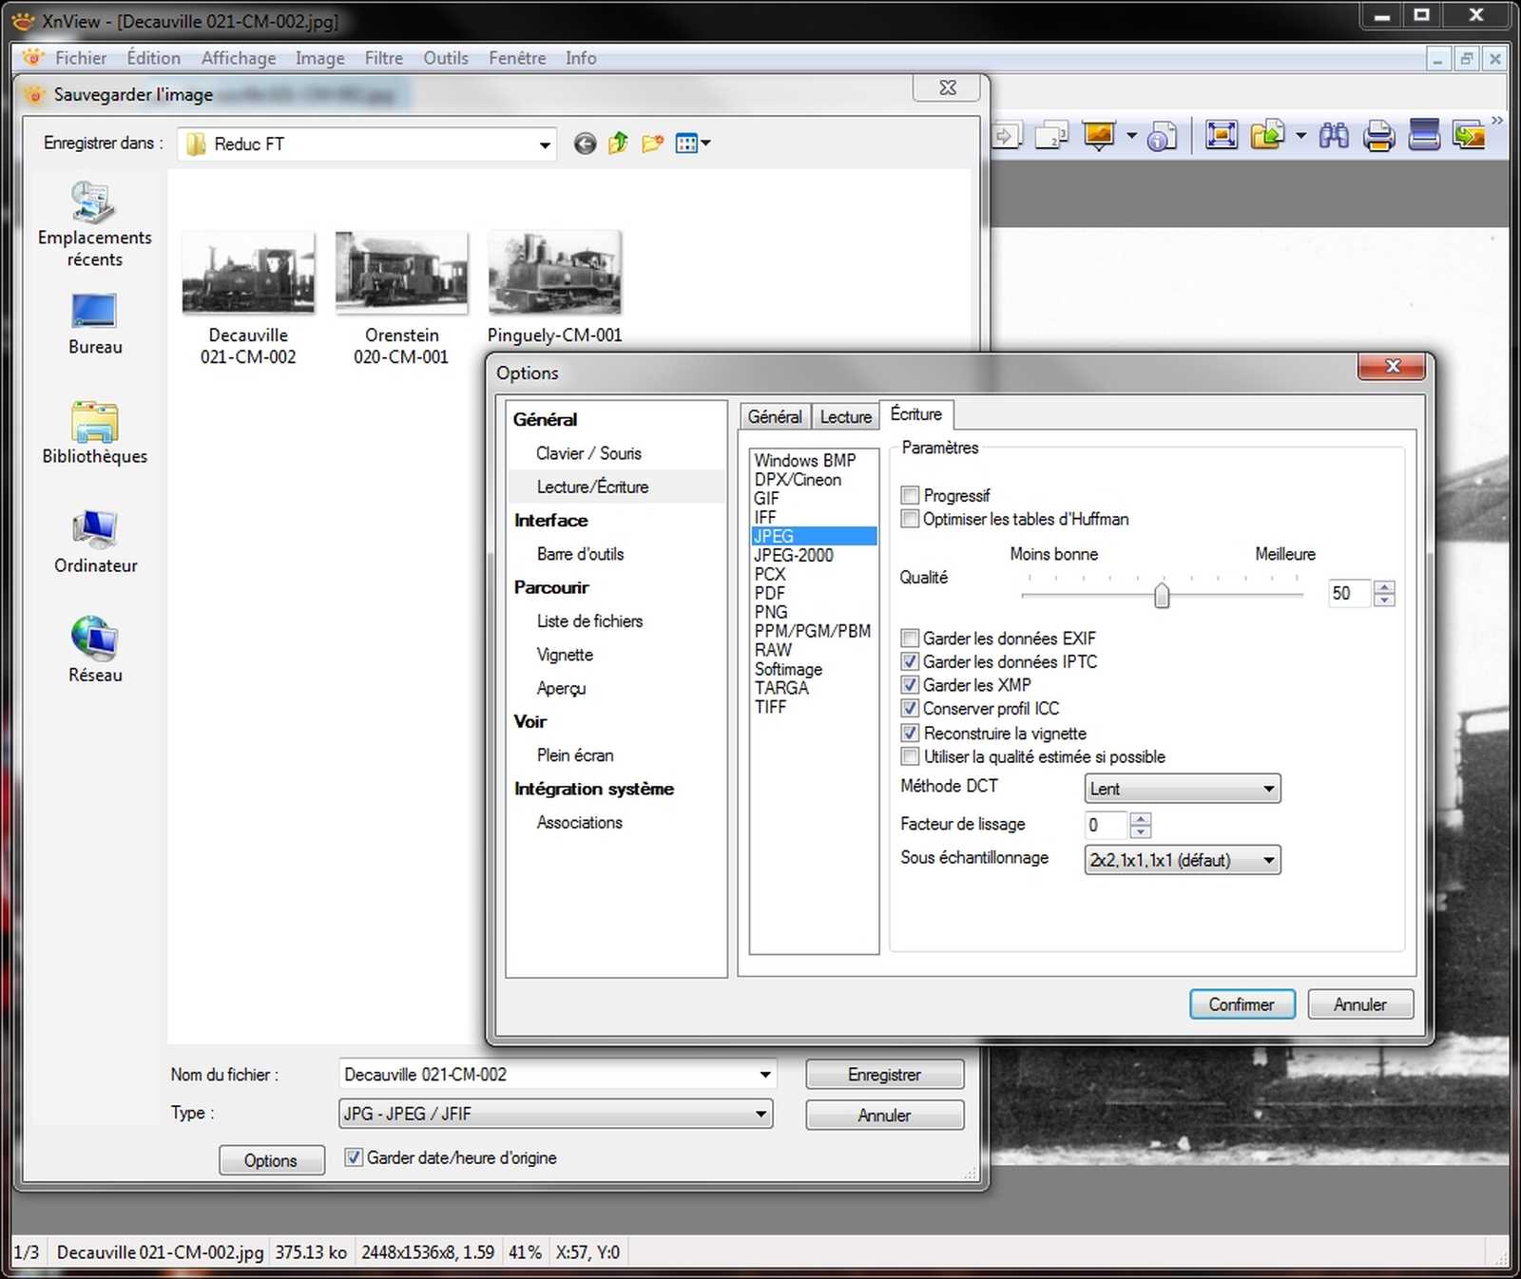The image size is (1521, 1279).
Task: Enable the Progressif checkbox
Action: [910, 495]
